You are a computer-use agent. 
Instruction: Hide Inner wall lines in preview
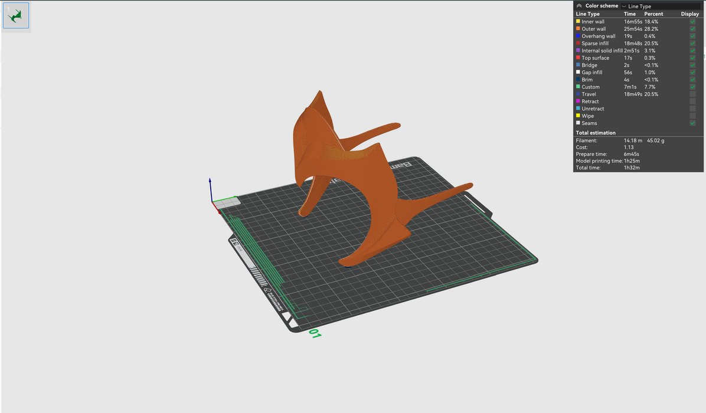click(692, 22)
